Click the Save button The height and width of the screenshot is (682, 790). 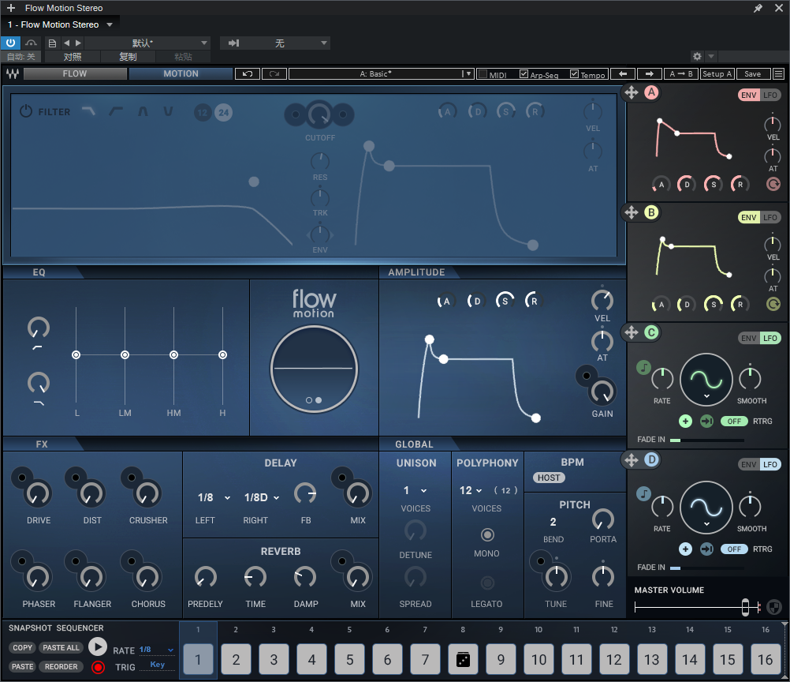click(753, 73)
